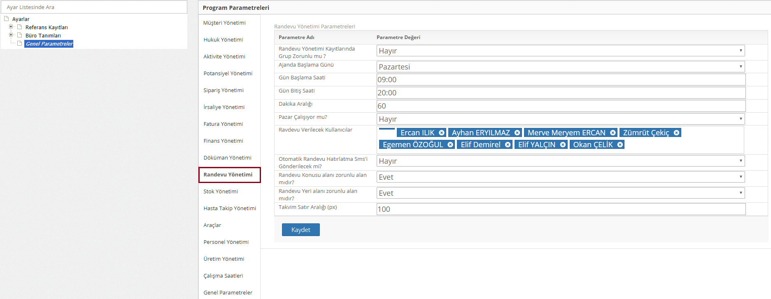Screen dimensions: 771x299
Task: Remove Okan ÇELİK user tag
Action: [x=620, y=145]
